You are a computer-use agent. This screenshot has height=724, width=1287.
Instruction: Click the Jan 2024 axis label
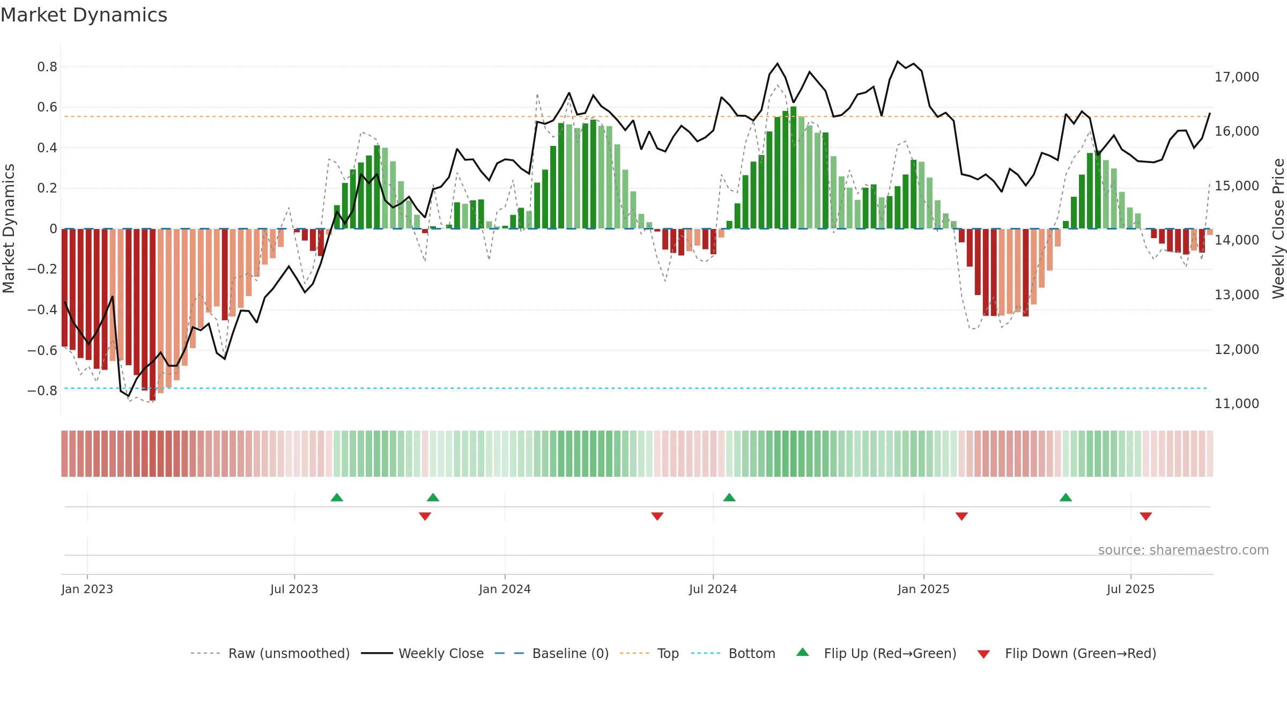505,589
